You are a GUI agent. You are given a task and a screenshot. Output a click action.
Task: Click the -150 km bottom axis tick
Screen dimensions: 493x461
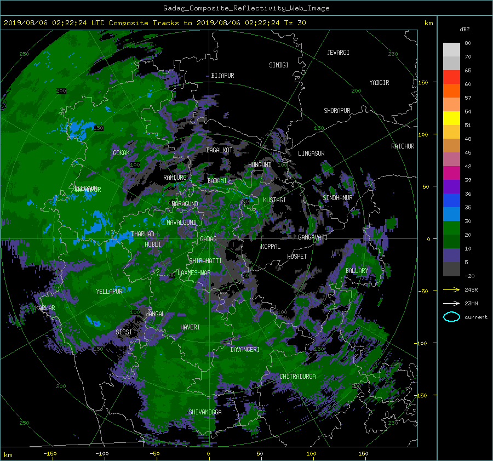click(50, 454)
